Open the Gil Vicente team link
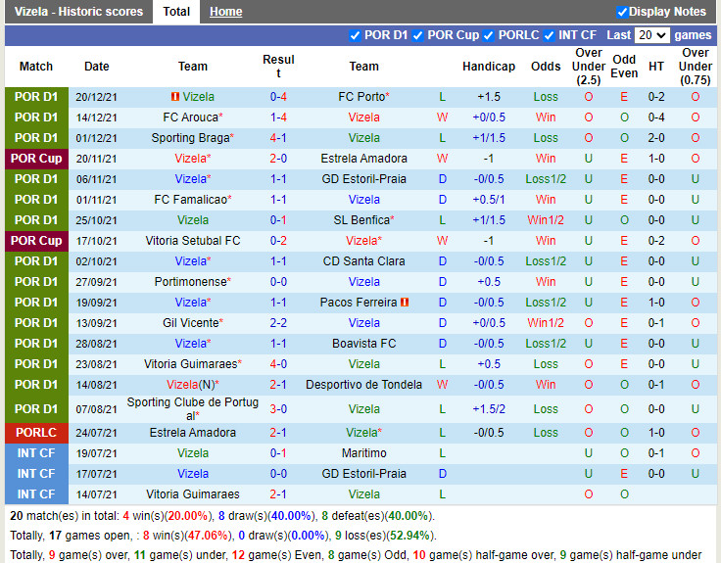 click(x=193, y=323)
